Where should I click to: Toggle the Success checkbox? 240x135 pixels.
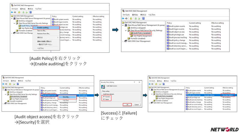tap(104, 97)
